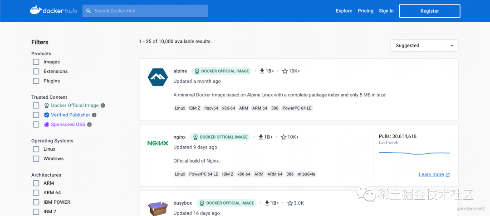Enable the Images product filter
The width and height of the screenshot is (490, 216).
(36, 62)
